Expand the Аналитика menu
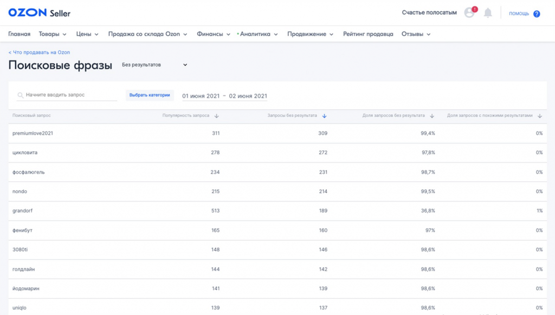The image size is (555, 315). click(256, 33)
